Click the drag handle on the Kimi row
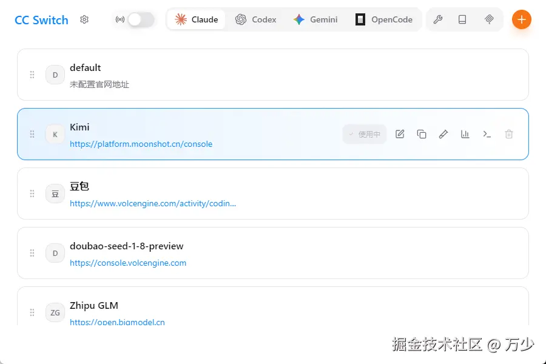 coord(32,134)
